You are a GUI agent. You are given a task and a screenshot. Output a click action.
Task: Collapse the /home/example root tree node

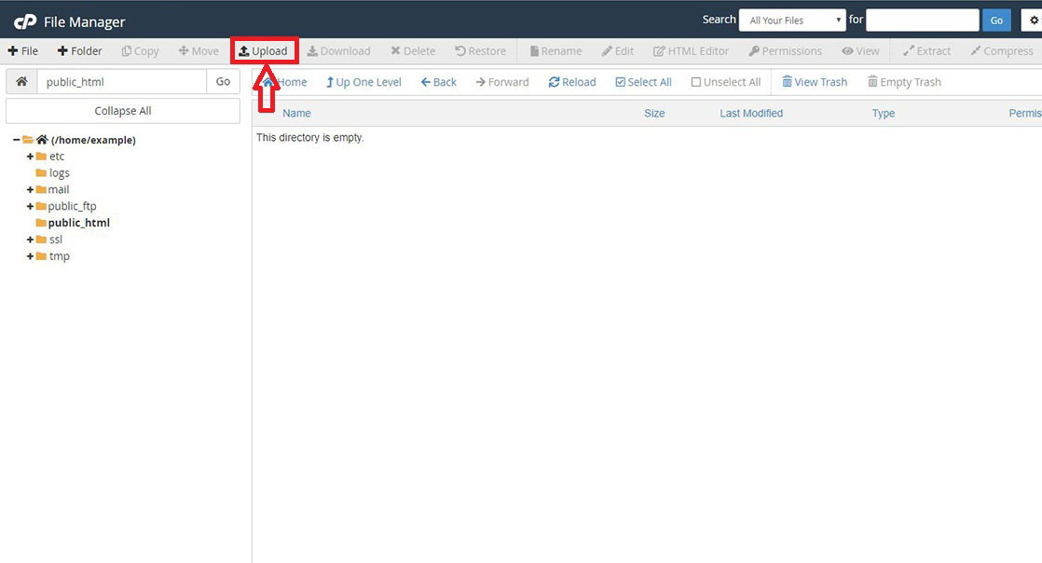click(x=17, y=140)
